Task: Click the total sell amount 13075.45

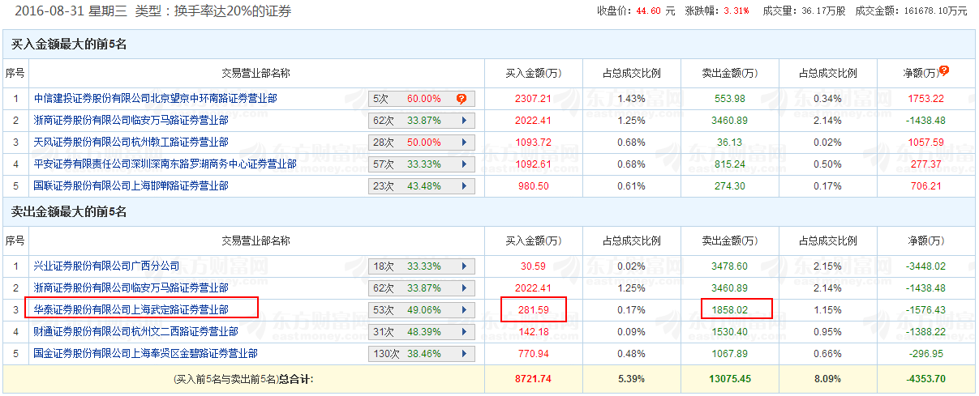Action: [729, 378]
